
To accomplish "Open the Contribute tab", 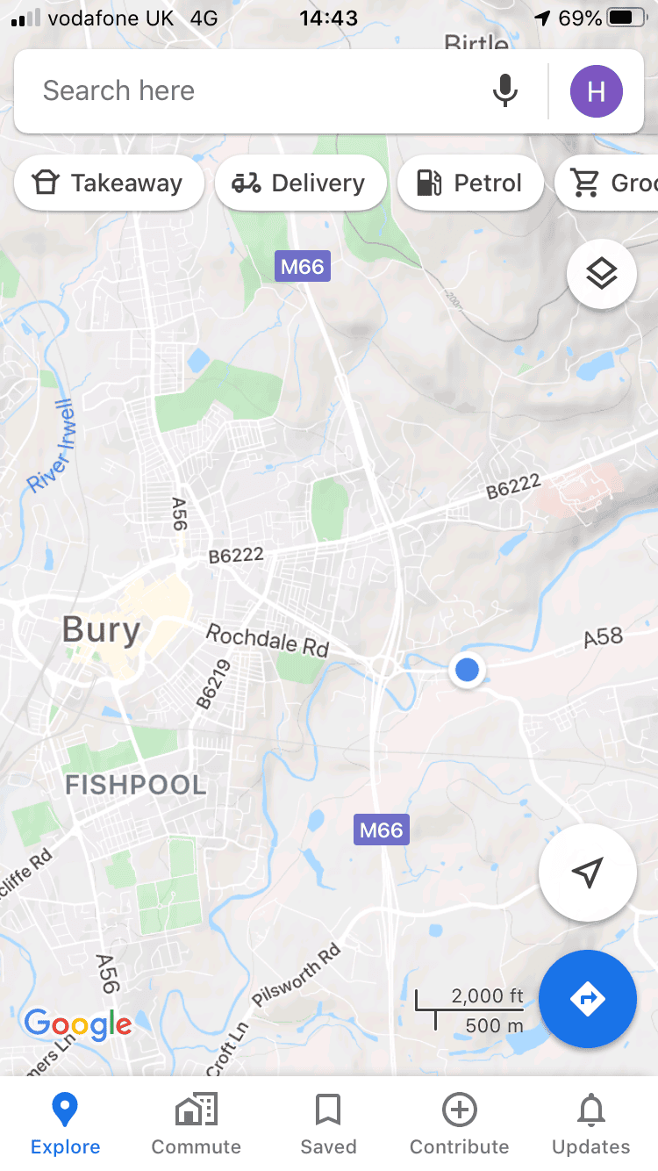I will [460, 1125].
